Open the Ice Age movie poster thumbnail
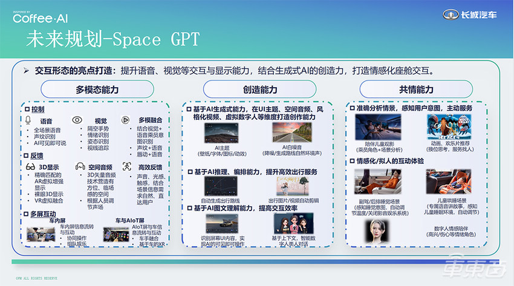Viewport: 514px width, 286px height. click(x=449, y=127)
